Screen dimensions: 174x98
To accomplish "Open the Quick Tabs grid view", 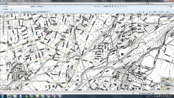I will [2, 12].
